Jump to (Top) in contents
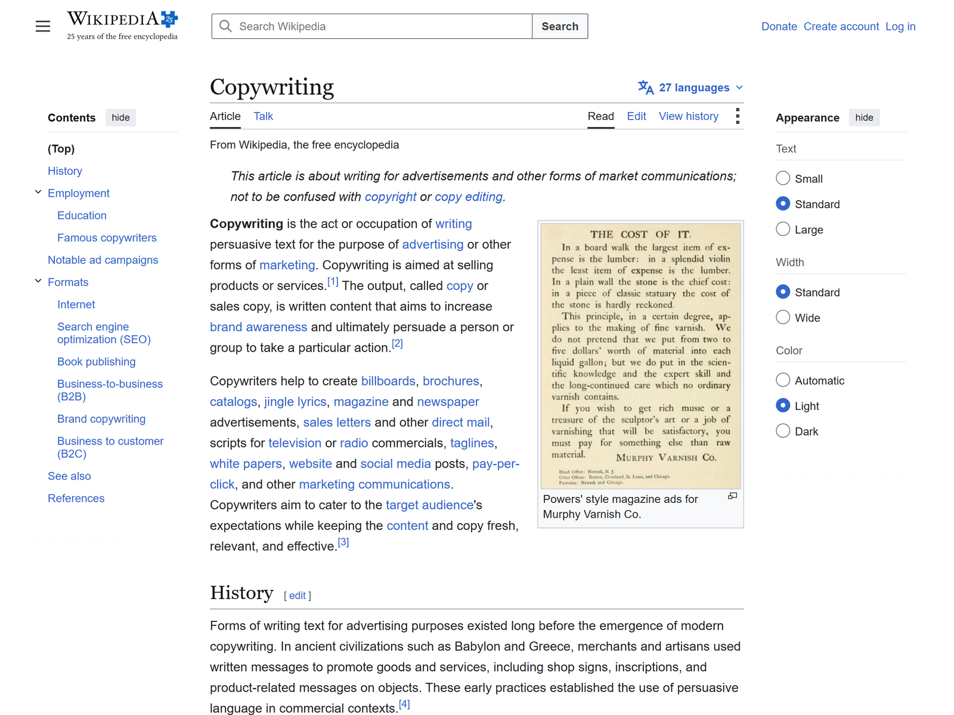 (x=61, y=149)
